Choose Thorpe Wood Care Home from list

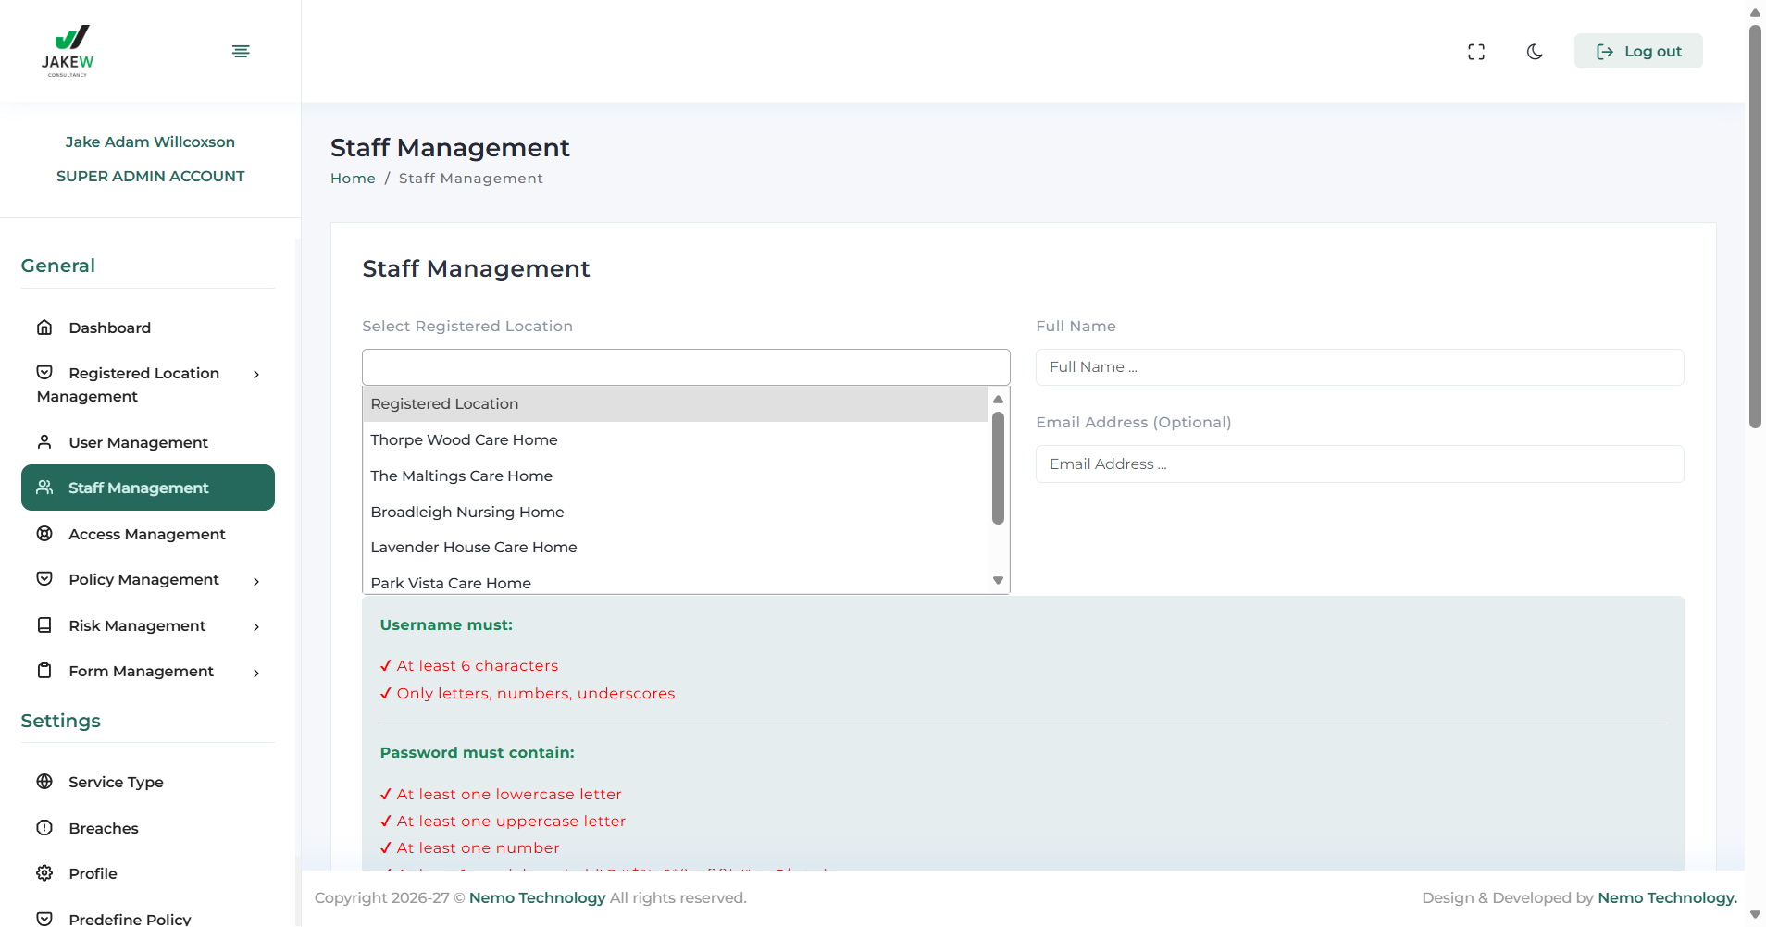464,440
